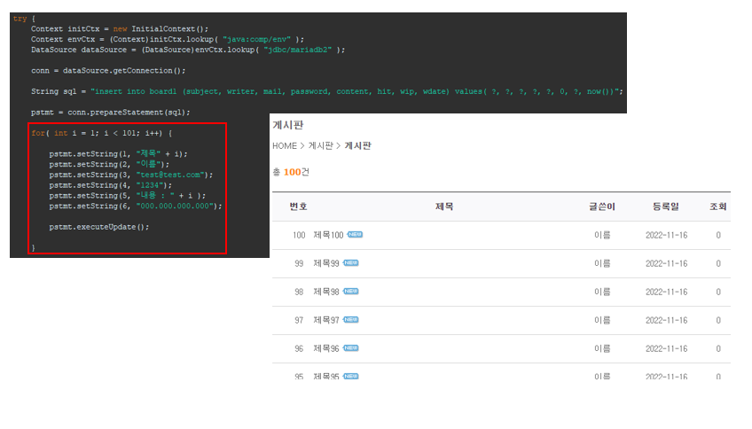Click the for loop header line

102,133
